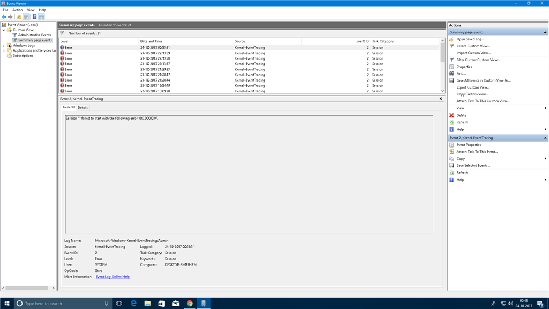Open Action Center notifications icon
Screen dimensions: 549x309
coord(540,304)
